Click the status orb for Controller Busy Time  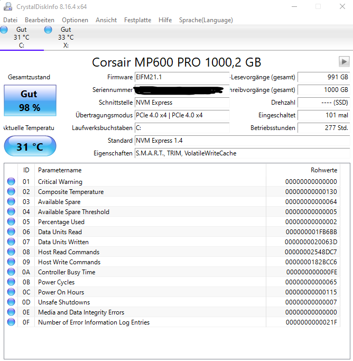coord(11,272)
